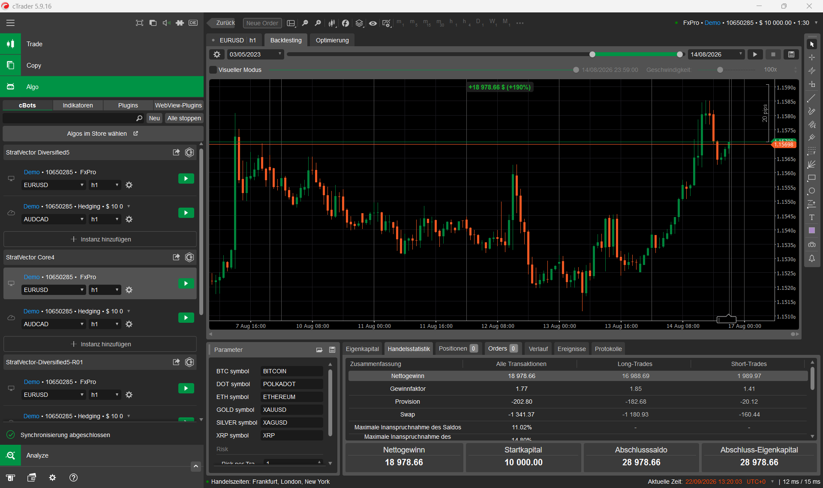Open the end date 14/08/2026 dropdown

(x=716, y=54)
